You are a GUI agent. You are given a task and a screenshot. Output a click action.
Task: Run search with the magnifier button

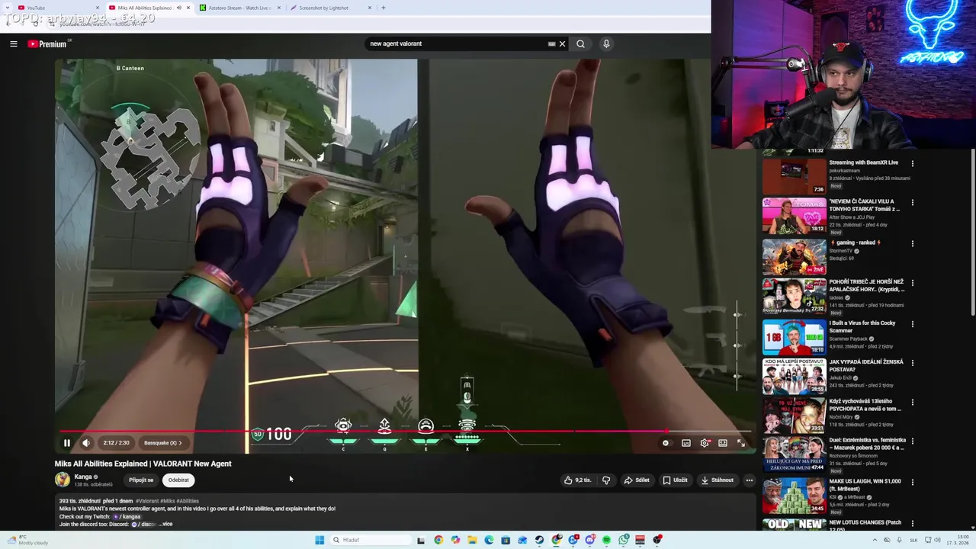580,43
